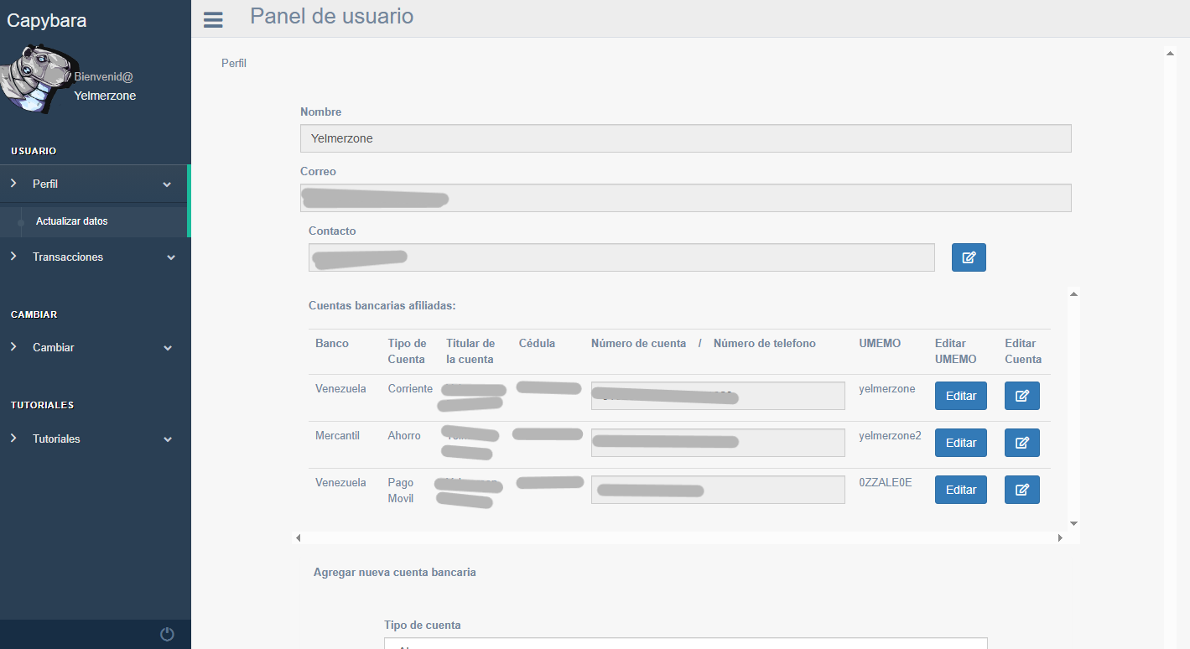Expand the Transacciones menu
This screenshot has height=649, width=1190.
pos(95,257)
